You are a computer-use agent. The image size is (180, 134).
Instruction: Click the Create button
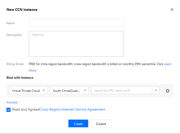[78, 123]
